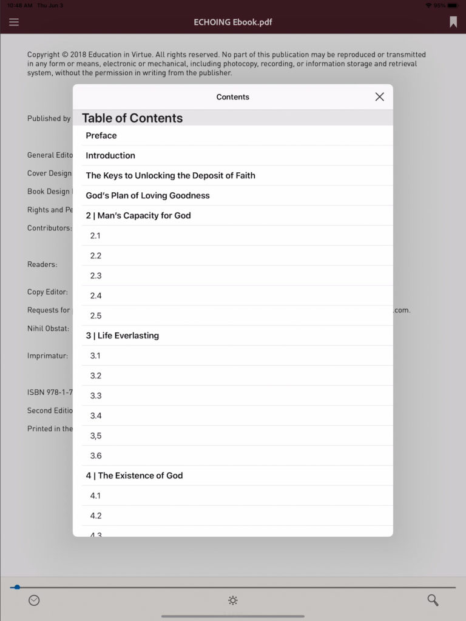Jump to 4 | The Existence of God
Image resolution: width=466 pixels, height=621 pixels.
pyautogui.click(x=134, y=475)
